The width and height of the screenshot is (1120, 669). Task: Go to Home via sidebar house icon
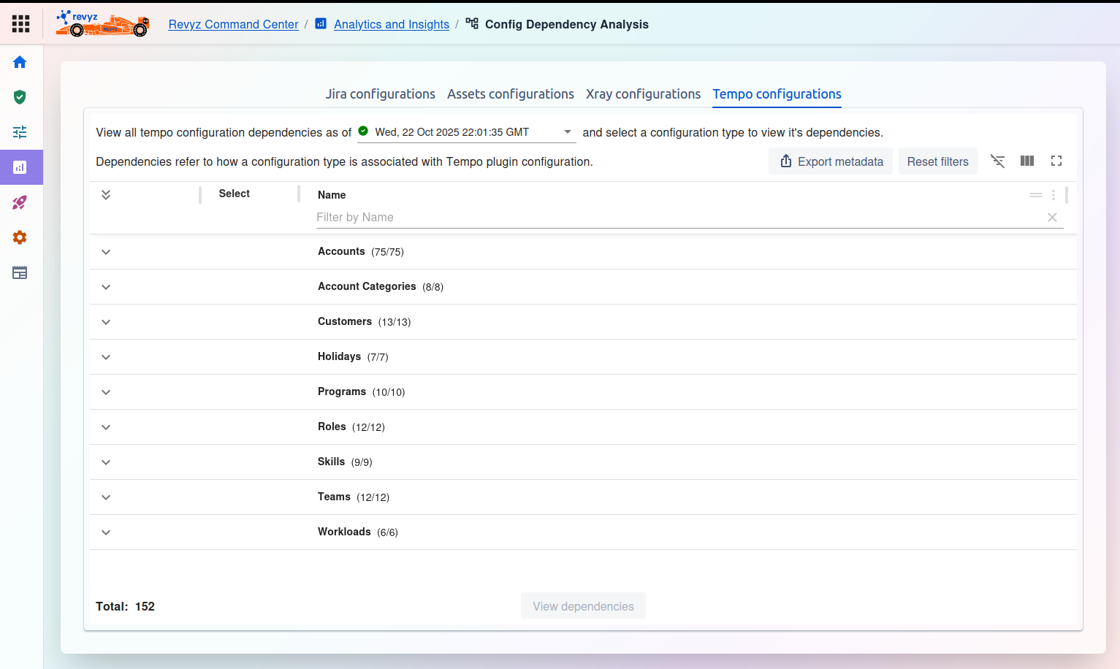coord(20,62)
